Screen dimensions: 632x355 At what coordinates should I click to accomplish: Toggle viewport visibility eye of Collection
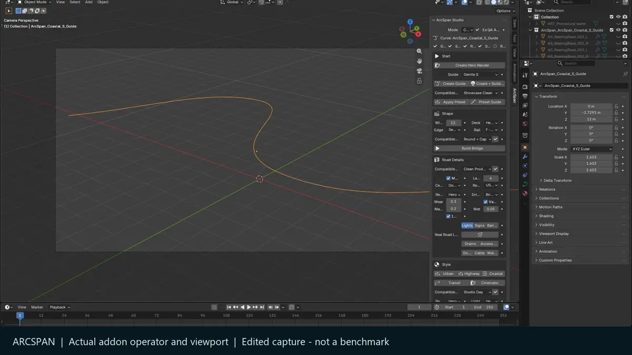tap(618, 17)
